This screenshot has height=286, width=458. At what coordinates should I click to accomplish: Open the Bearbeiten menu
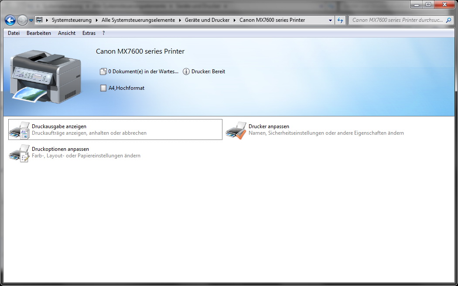click(x=39, y=33)
